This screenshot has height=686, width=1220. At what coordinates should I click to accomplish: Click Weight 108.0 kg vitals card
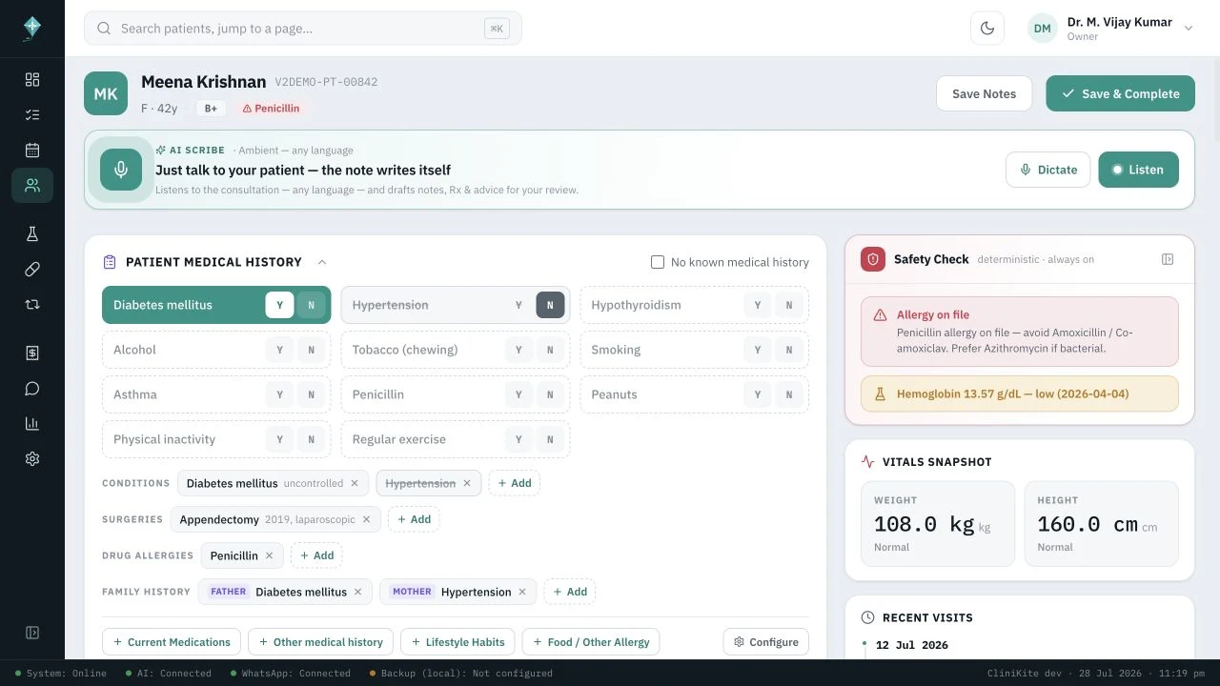[938, 524]
